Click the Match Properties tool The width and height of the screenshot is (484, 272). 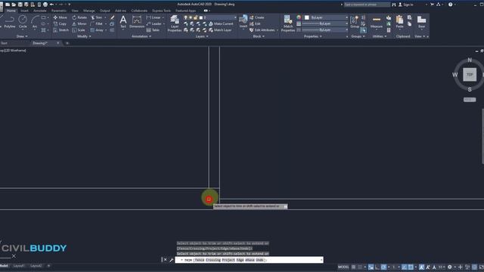(x=287, y=23)
